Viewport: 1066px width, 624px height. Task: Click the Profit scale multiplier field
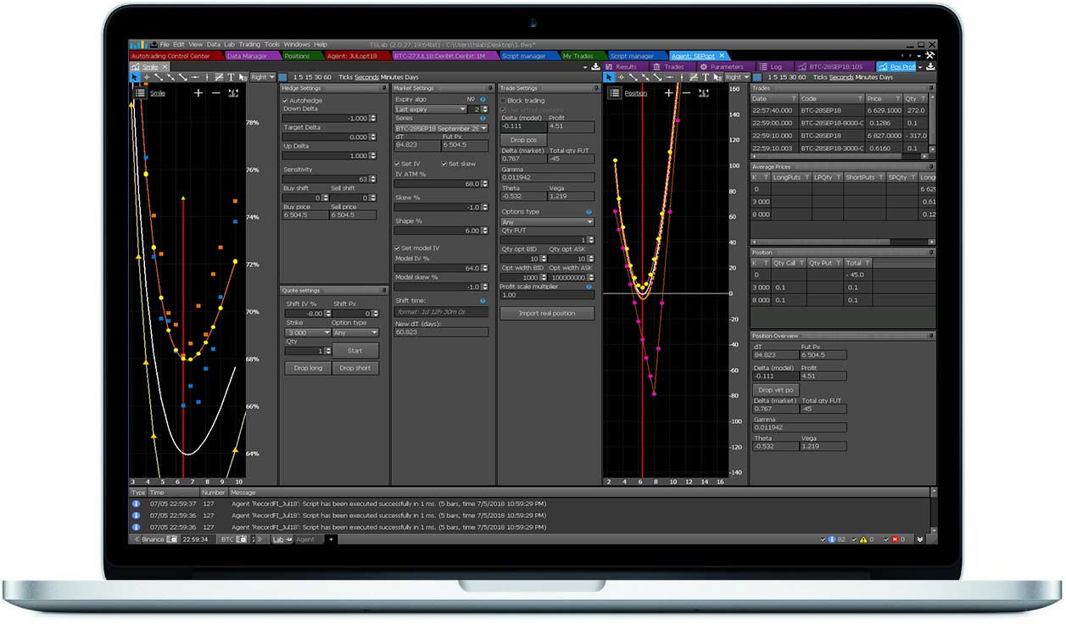coord(547,295)
